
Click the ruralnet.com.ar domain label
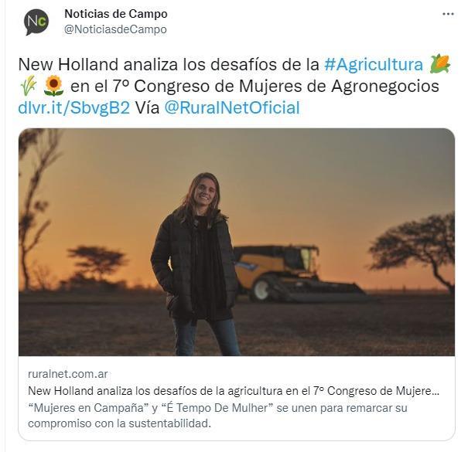(68, 374)
